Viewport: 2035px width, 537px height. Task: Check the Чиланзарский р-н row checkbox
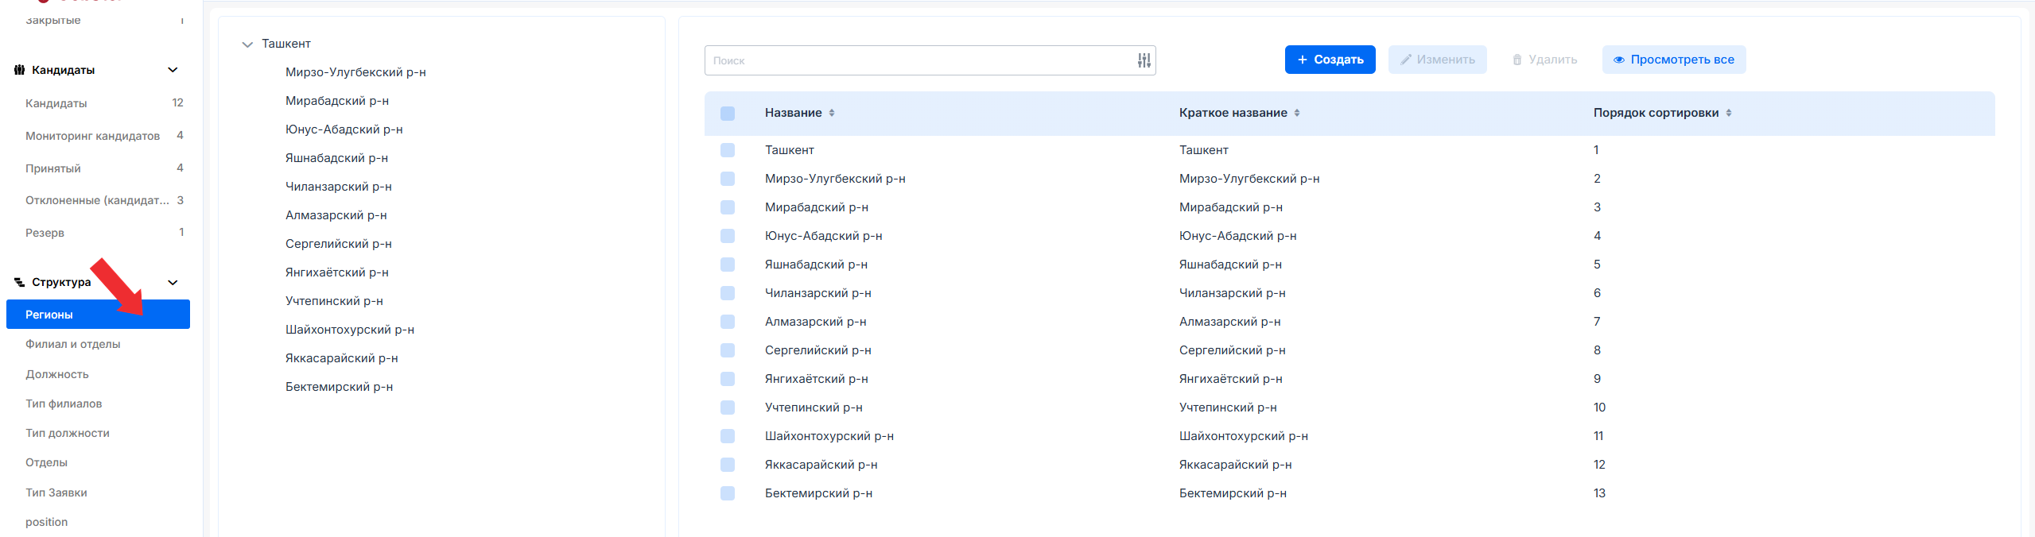[728, 293]
